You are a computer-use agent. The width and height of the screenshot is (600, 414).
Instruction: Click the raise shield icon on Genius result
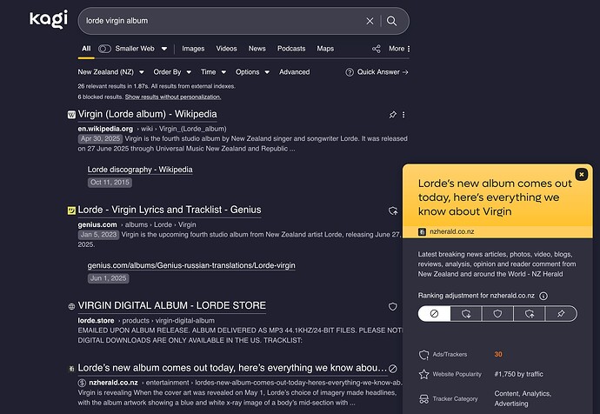(393, 210)
